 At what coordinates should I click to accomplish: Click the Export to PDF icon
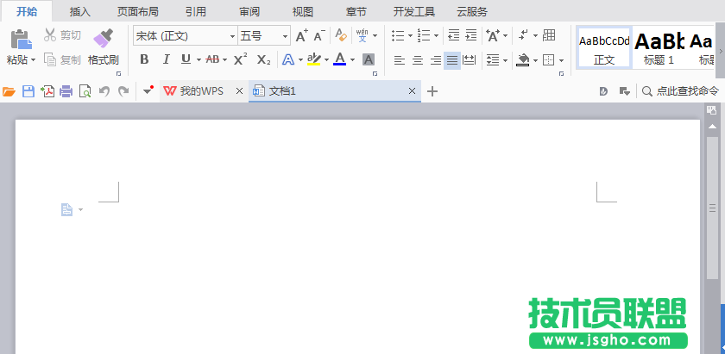[47, 91]
